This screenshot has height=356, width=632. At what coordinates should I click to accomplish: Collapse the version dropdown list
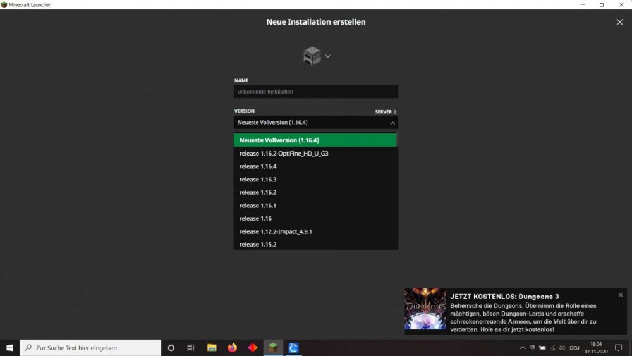pos(392,123)
